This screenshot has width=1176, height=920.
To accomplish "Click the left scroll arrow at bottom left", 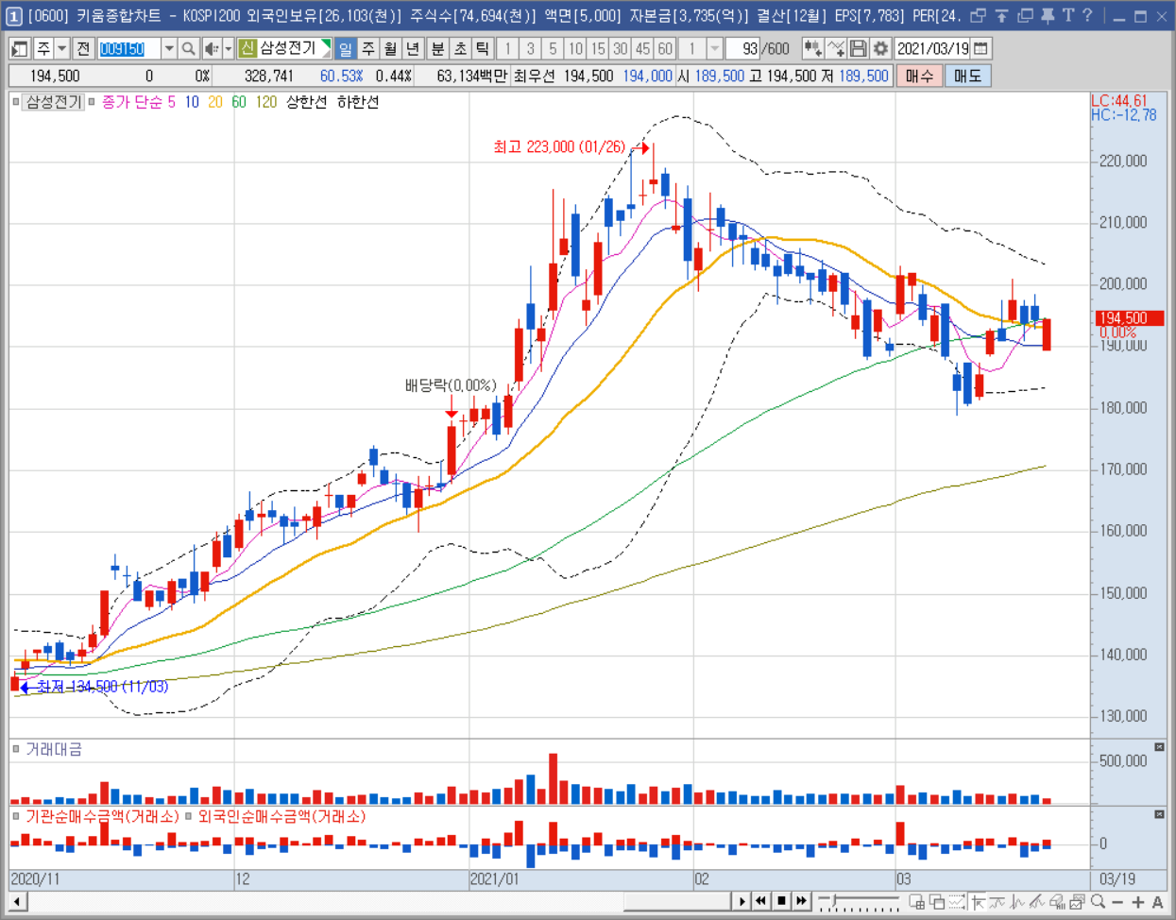I will 17,902.
